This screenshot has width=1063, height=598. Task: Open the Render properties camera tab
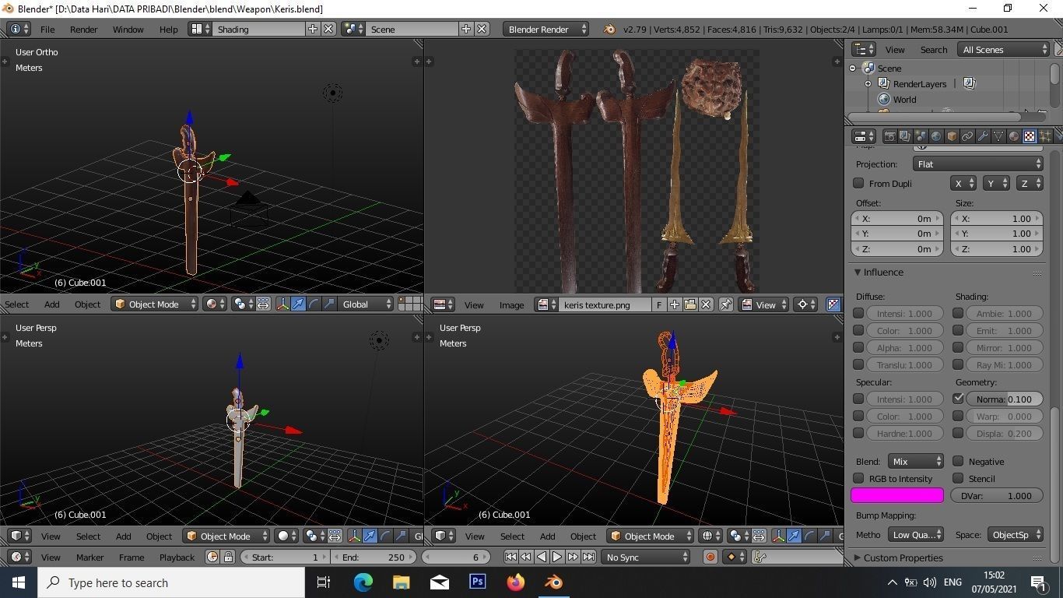[890, 136]
